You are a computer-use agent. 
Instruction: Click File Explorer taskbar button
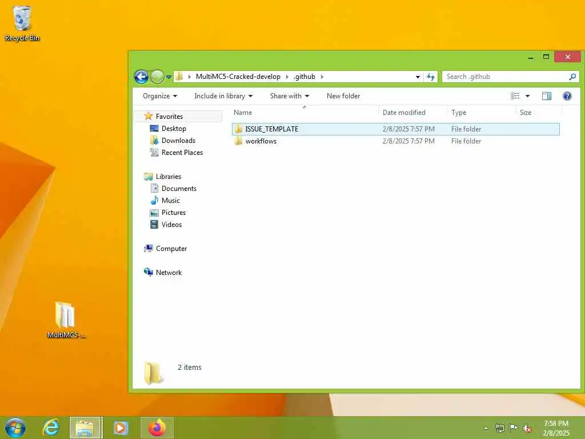pos(86,428)
